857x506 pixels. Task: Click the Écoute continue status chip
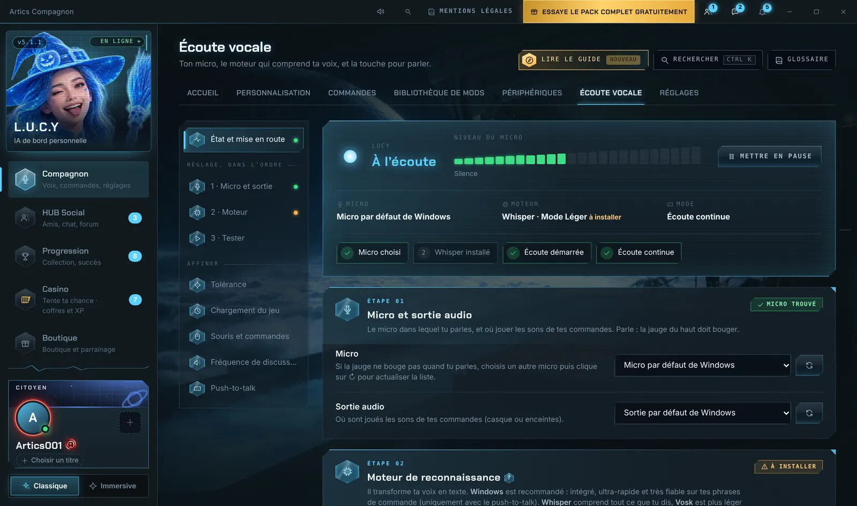coord(638,253)
